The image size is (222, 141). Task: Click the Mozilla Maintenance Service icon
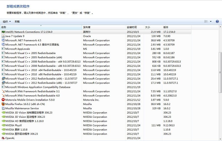pos(3,108)
